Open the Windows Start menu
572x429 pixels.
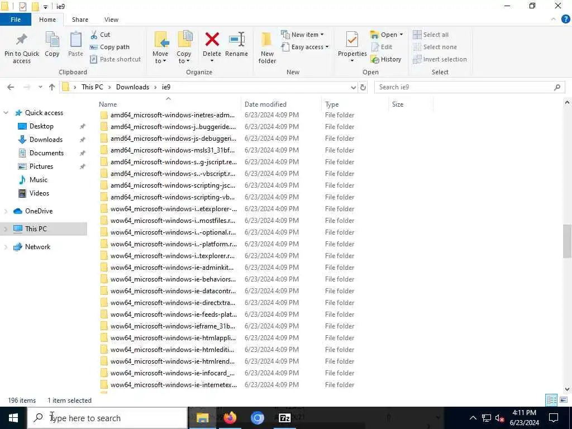(x=13, y=418)
